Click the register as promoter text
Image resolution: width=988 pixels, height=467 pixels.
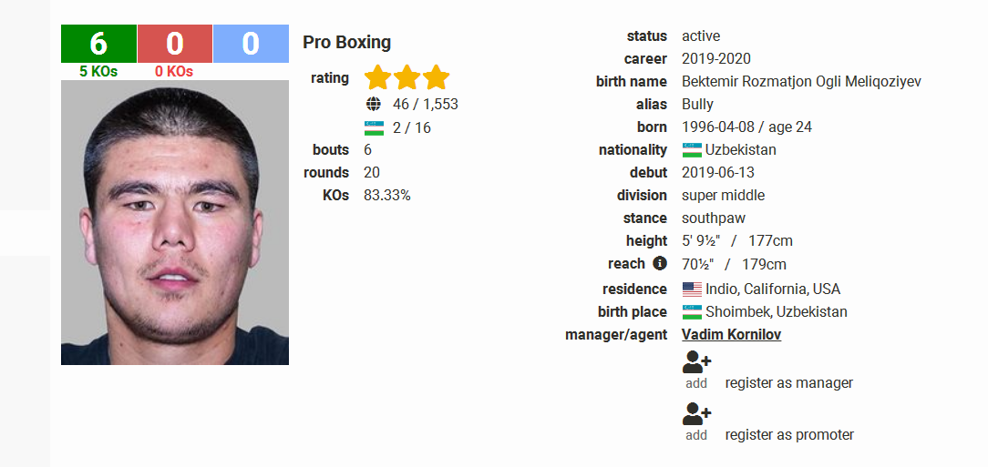pyautogui.click(x=789, y=434)
